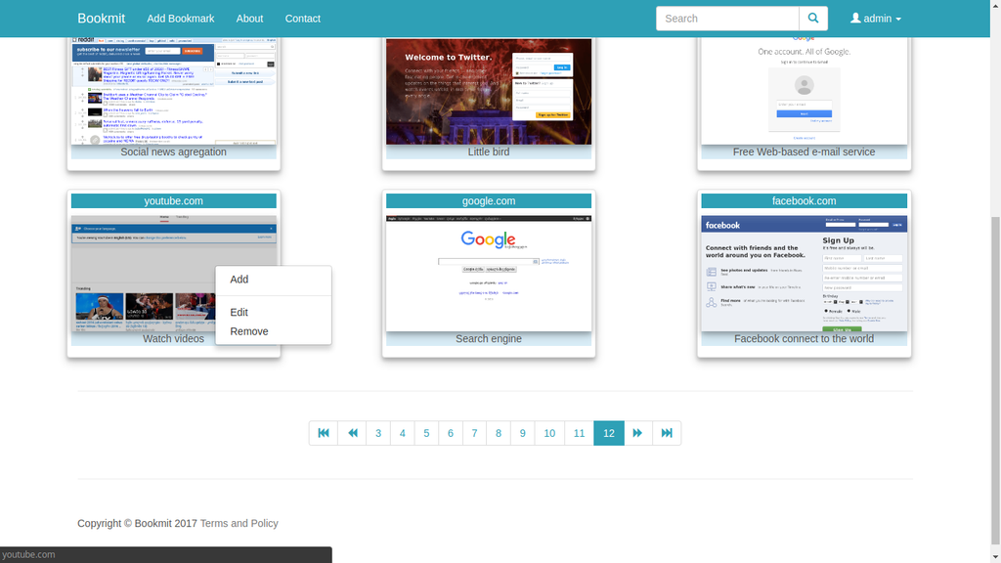This screenshot has width=1001, height=563.
Task: Focus the Search input field
Action: 727,19
